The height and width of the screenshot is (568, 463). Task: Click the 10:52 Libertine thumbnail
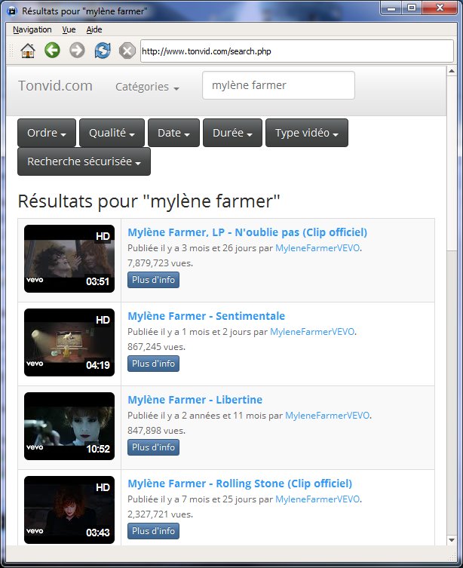pos(69,426)
